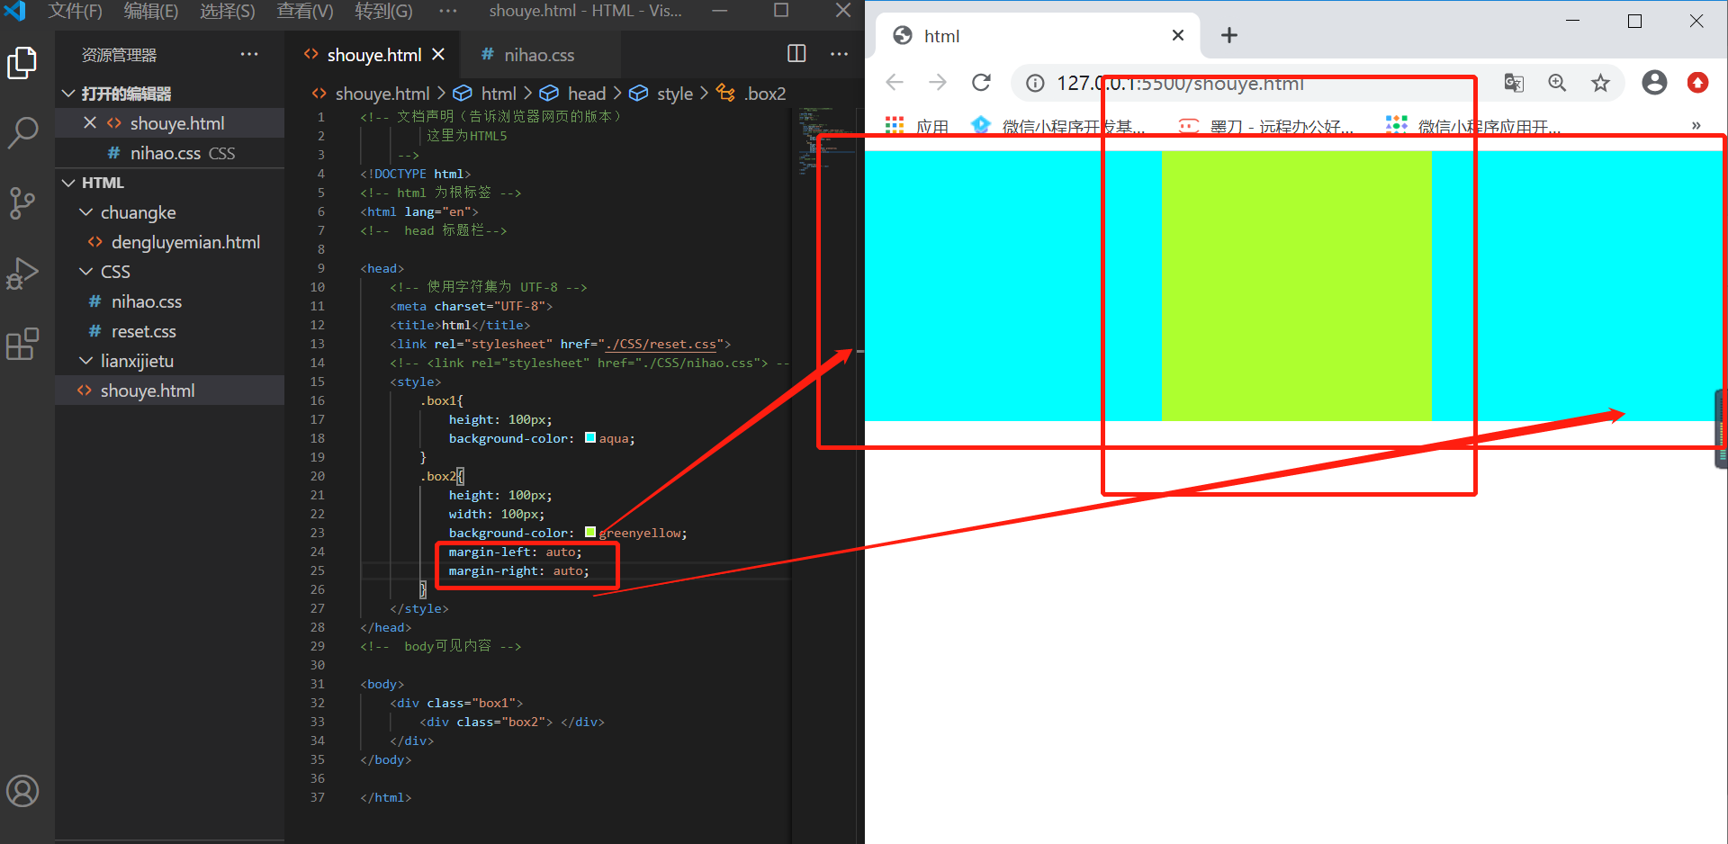Close shouye.html in open editors list
This screenshot has width=1728, height=844.
[x=90, y=122]
